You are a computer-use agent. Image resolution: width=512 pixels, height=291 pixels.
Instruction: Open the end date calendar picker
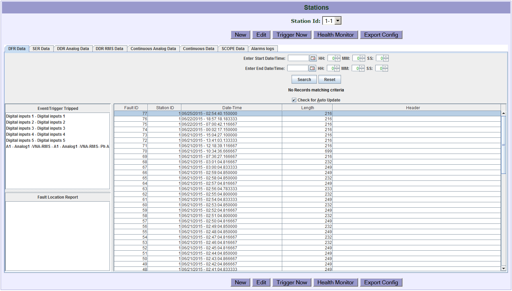[x=312, y=68]
